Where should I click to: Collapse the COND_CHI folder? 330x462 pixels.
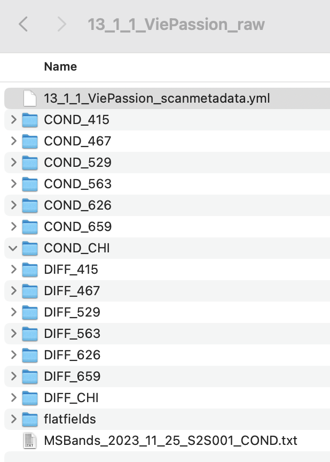click(x=14, y=248)
